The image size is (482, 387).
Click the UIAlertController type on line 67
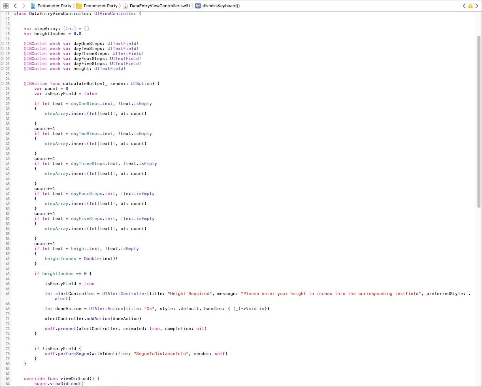tap(125, 294)
